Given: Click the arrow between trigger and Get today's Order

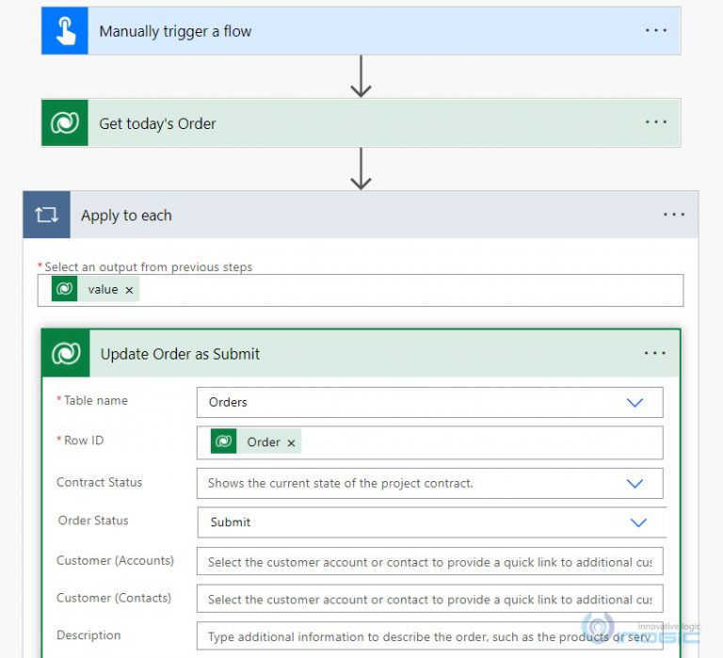Looking at the screenshot, I should pos(361,77).
